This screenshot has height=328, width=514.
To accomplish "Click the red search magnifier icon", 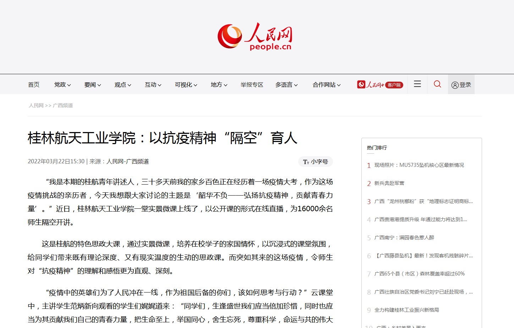I will (x=437, y=84).
